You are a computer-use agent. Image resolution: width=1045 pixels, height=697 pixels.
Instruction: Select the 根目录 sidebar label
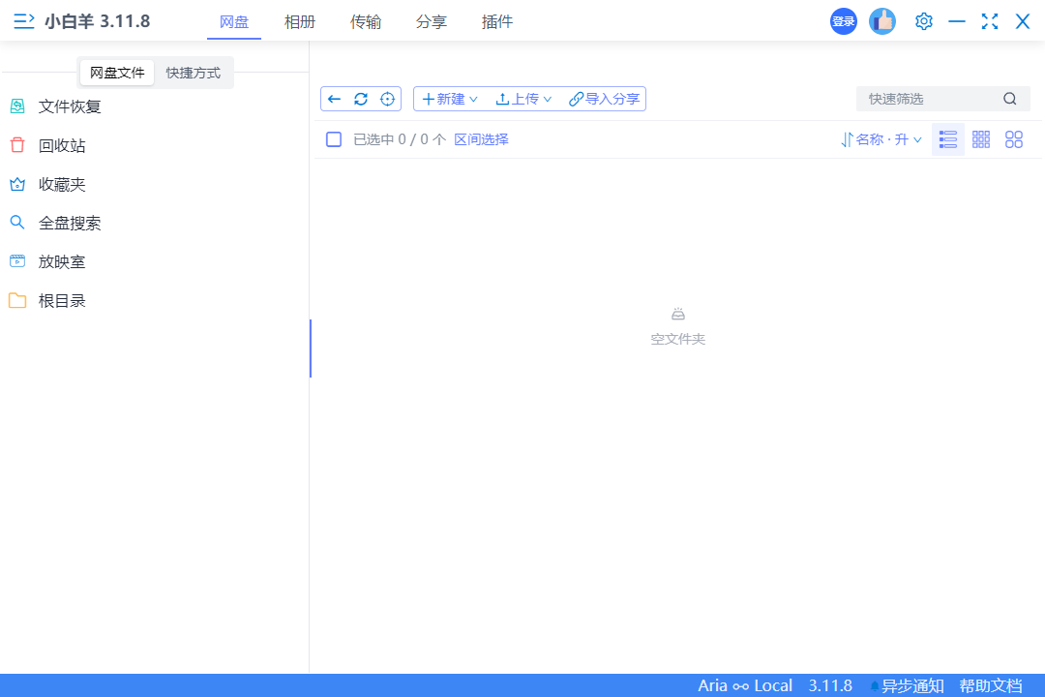pos(62,301)
